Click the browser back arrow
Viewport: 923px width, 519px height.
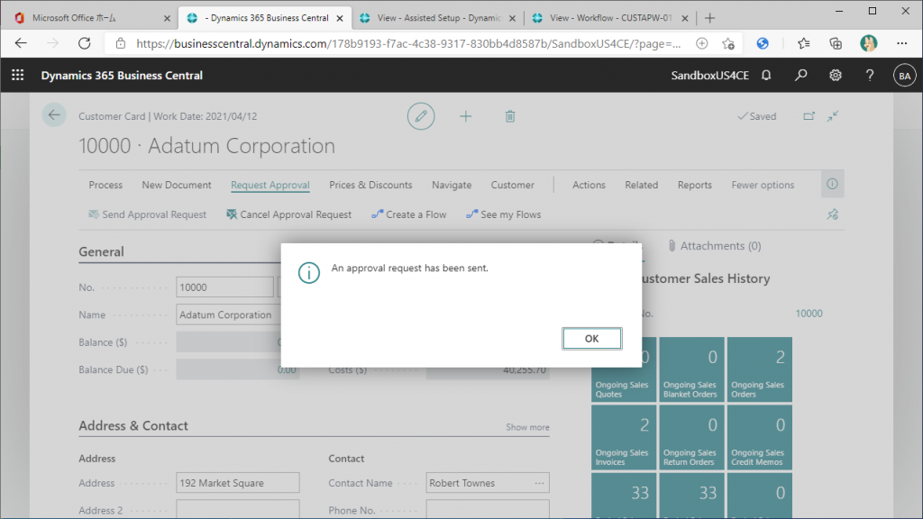coord(22,43)
